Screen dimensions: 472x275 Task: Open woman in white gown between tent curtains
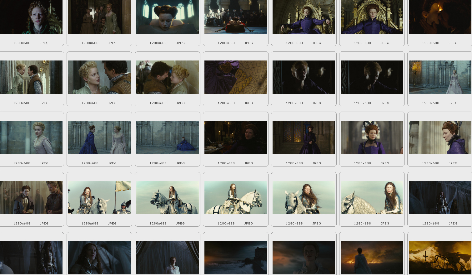pyautogui.click(x=168, y=258)
